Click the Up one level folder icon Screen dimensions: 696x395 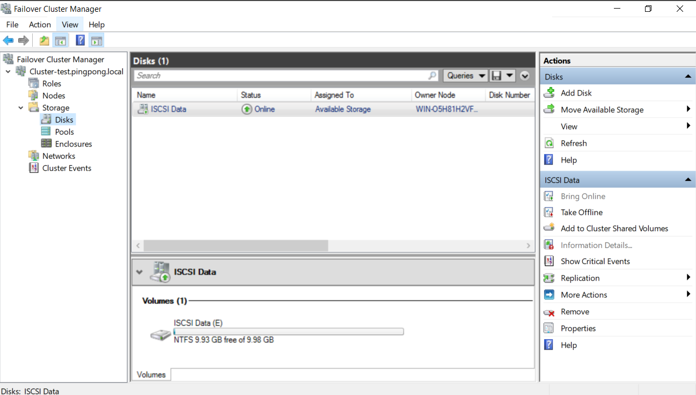click(45, 40)
